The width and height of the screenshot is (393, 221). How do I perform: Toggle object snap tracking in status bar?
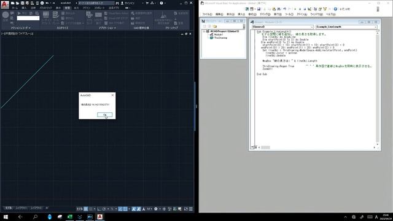[120, 209]
